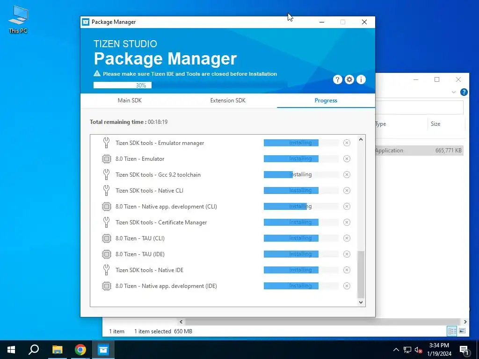Click wrench icon beside Native IDE
This screenshot has width=479, height=359.
coord(106,270)
